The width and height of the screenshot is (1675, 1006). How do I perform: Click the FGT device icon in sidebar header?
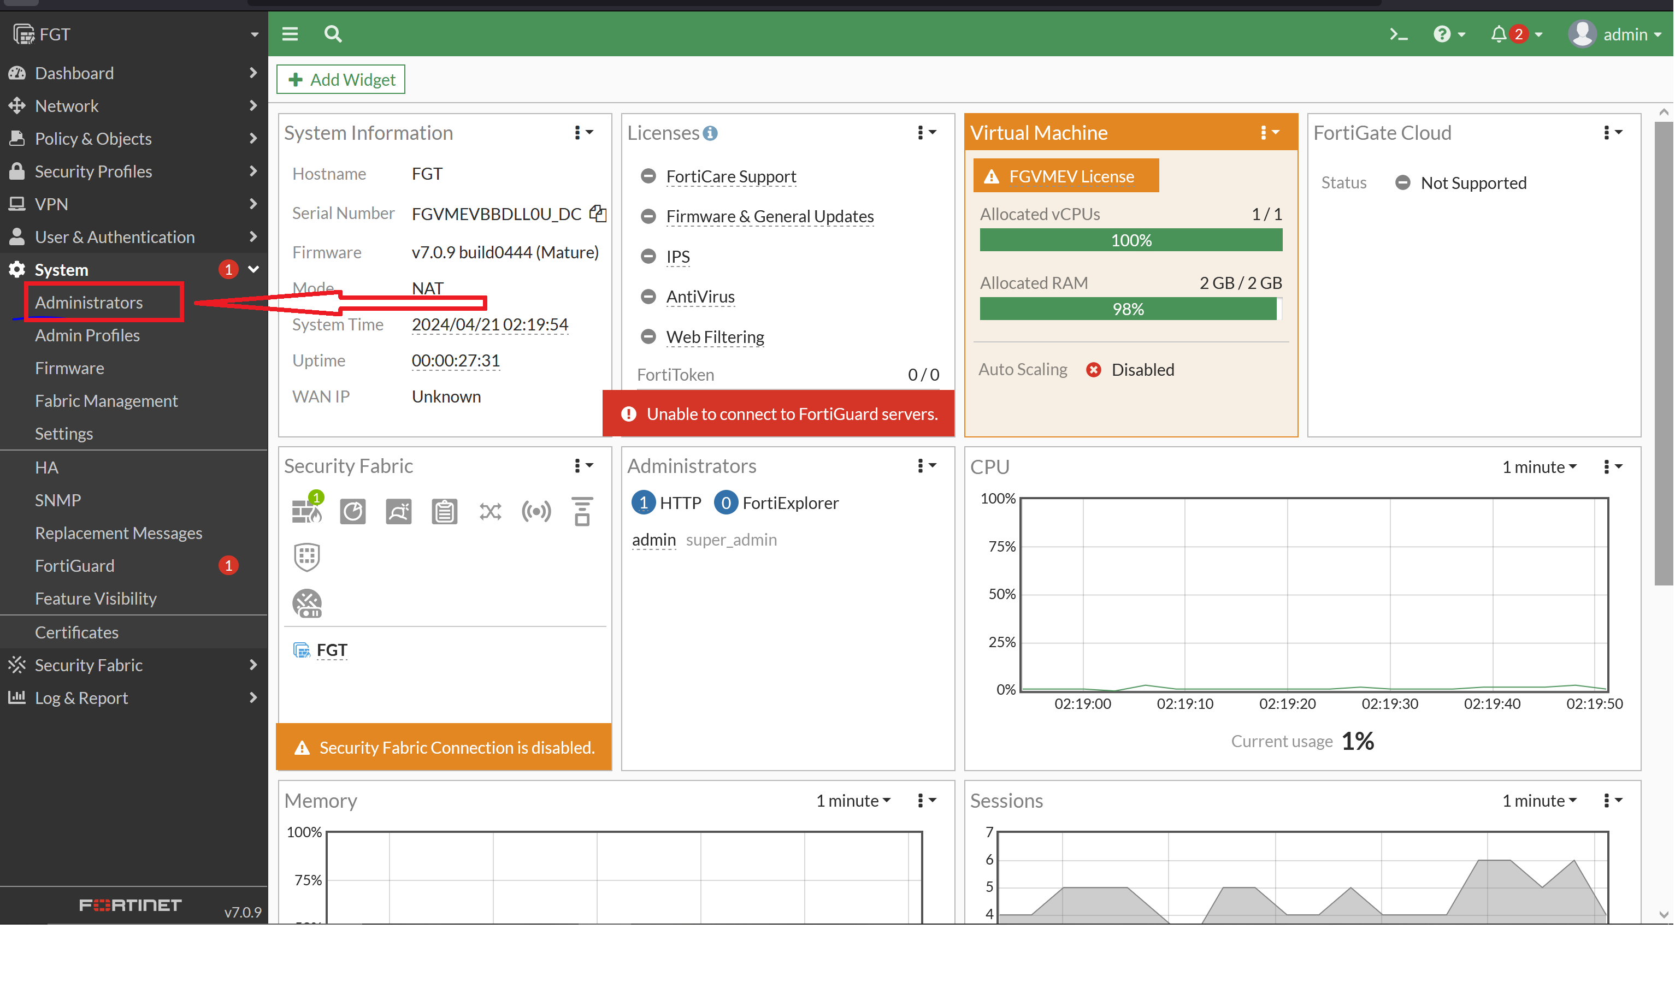pos(23,34)
